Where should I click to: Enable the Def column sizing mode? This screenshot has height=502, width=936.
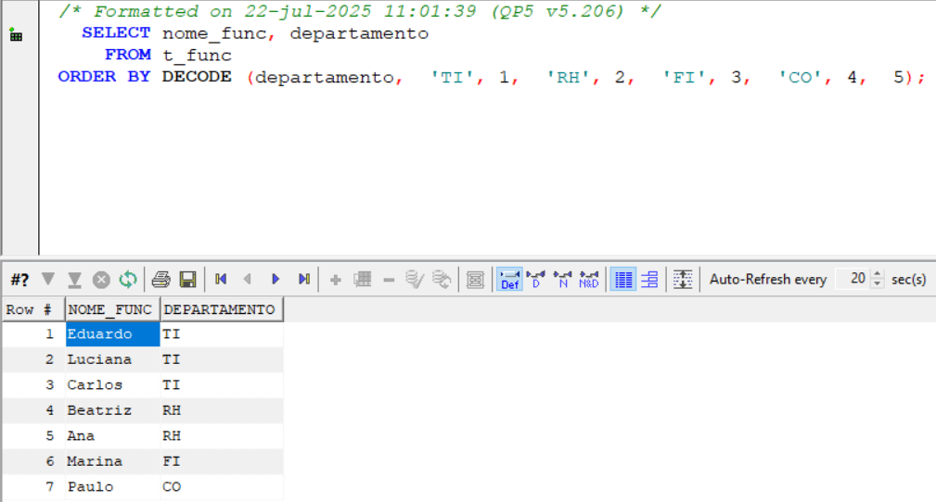click(509, 279)
